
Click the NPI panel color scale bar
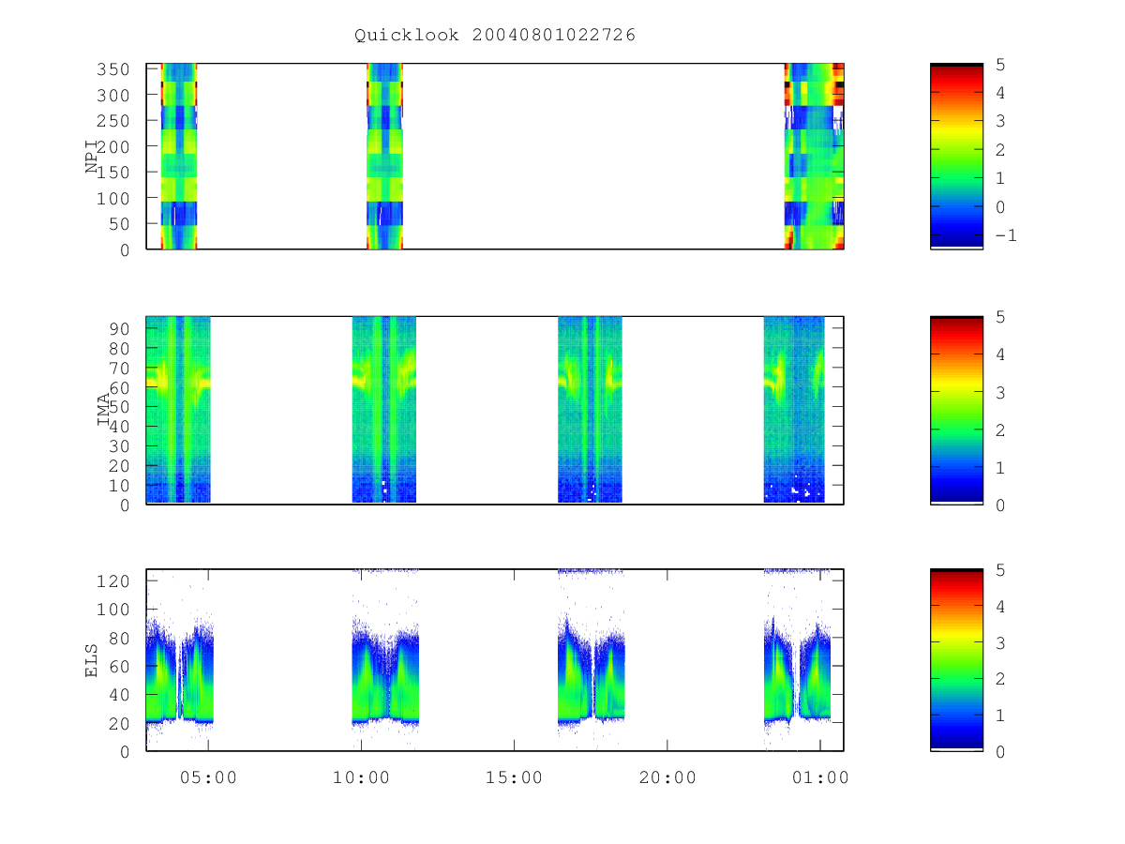tap(956, 157)
